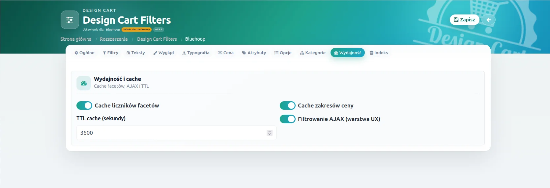550x188 pixels.
Task: Go to the Atrybuty tab
Action: [254, 53]
